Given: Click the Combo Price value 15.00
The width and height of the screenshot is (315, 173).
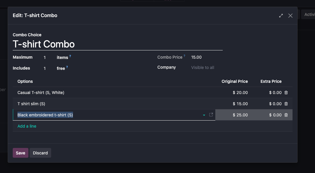Looking at the screenshot, I should [x=196, y=57].
